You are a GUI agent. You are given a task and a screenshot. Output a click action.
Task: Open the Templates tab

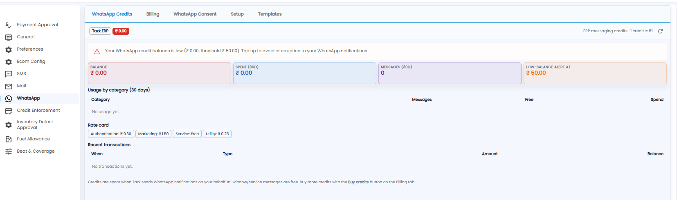tap(270, 14)
